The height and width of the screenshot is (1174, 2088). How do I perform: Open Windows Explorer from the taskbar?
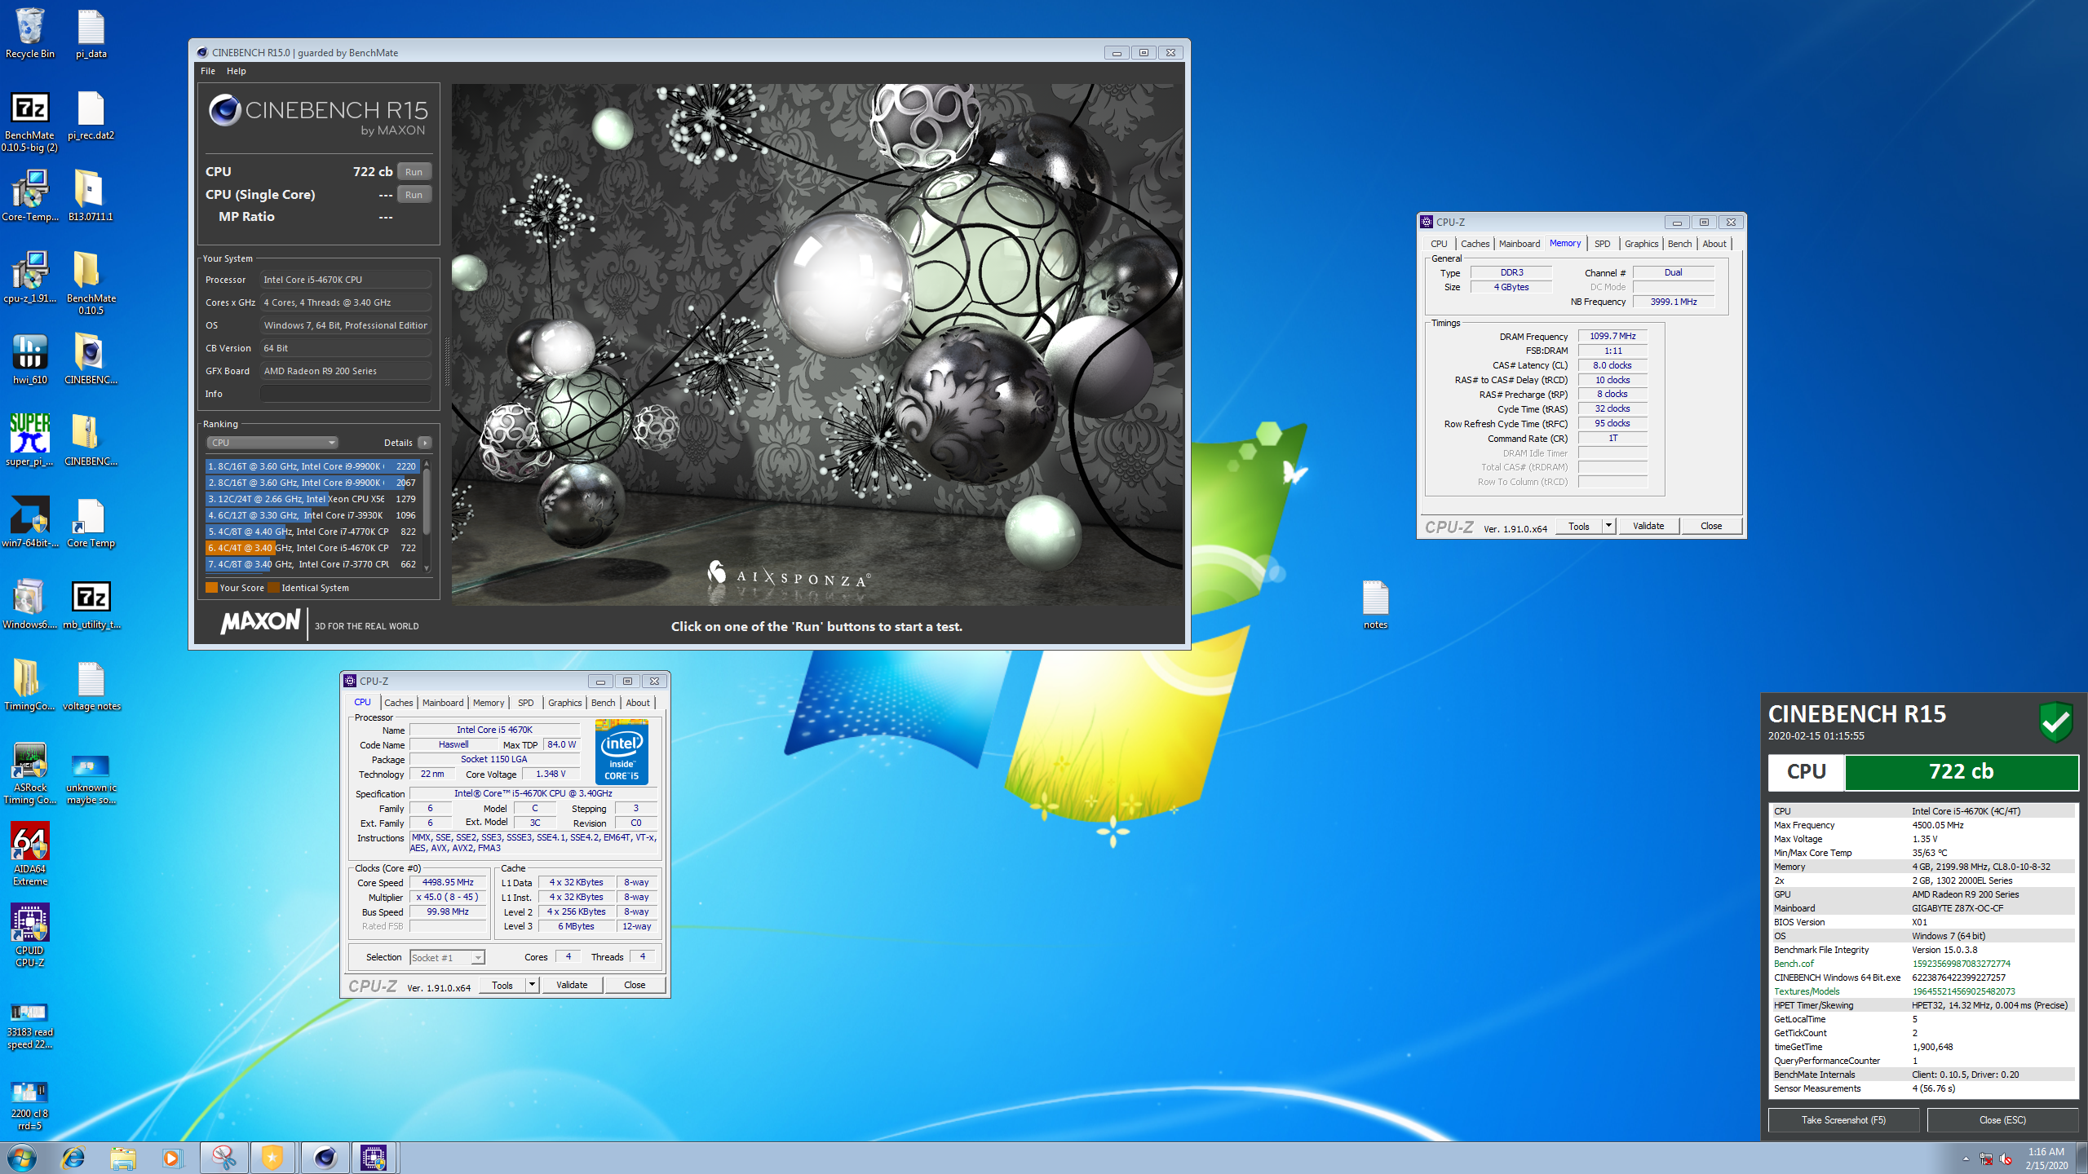pos(122,1158)
